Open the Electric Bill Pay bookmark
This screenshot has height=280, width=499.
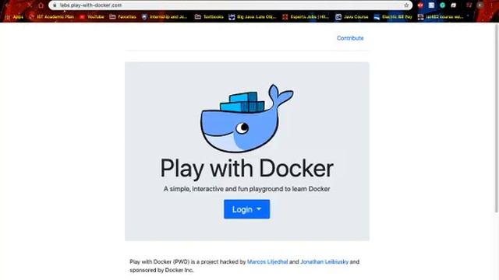393,17
